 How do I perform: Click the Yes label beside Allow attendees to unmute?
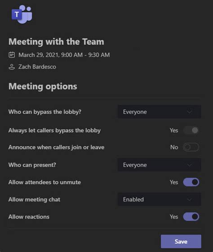pyautogui.click(x=174, y=182)
